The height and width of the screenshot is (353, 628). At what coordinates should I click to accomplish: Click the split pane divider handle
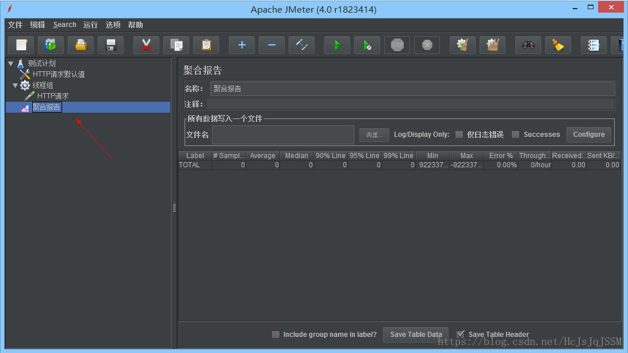(174, 208)
